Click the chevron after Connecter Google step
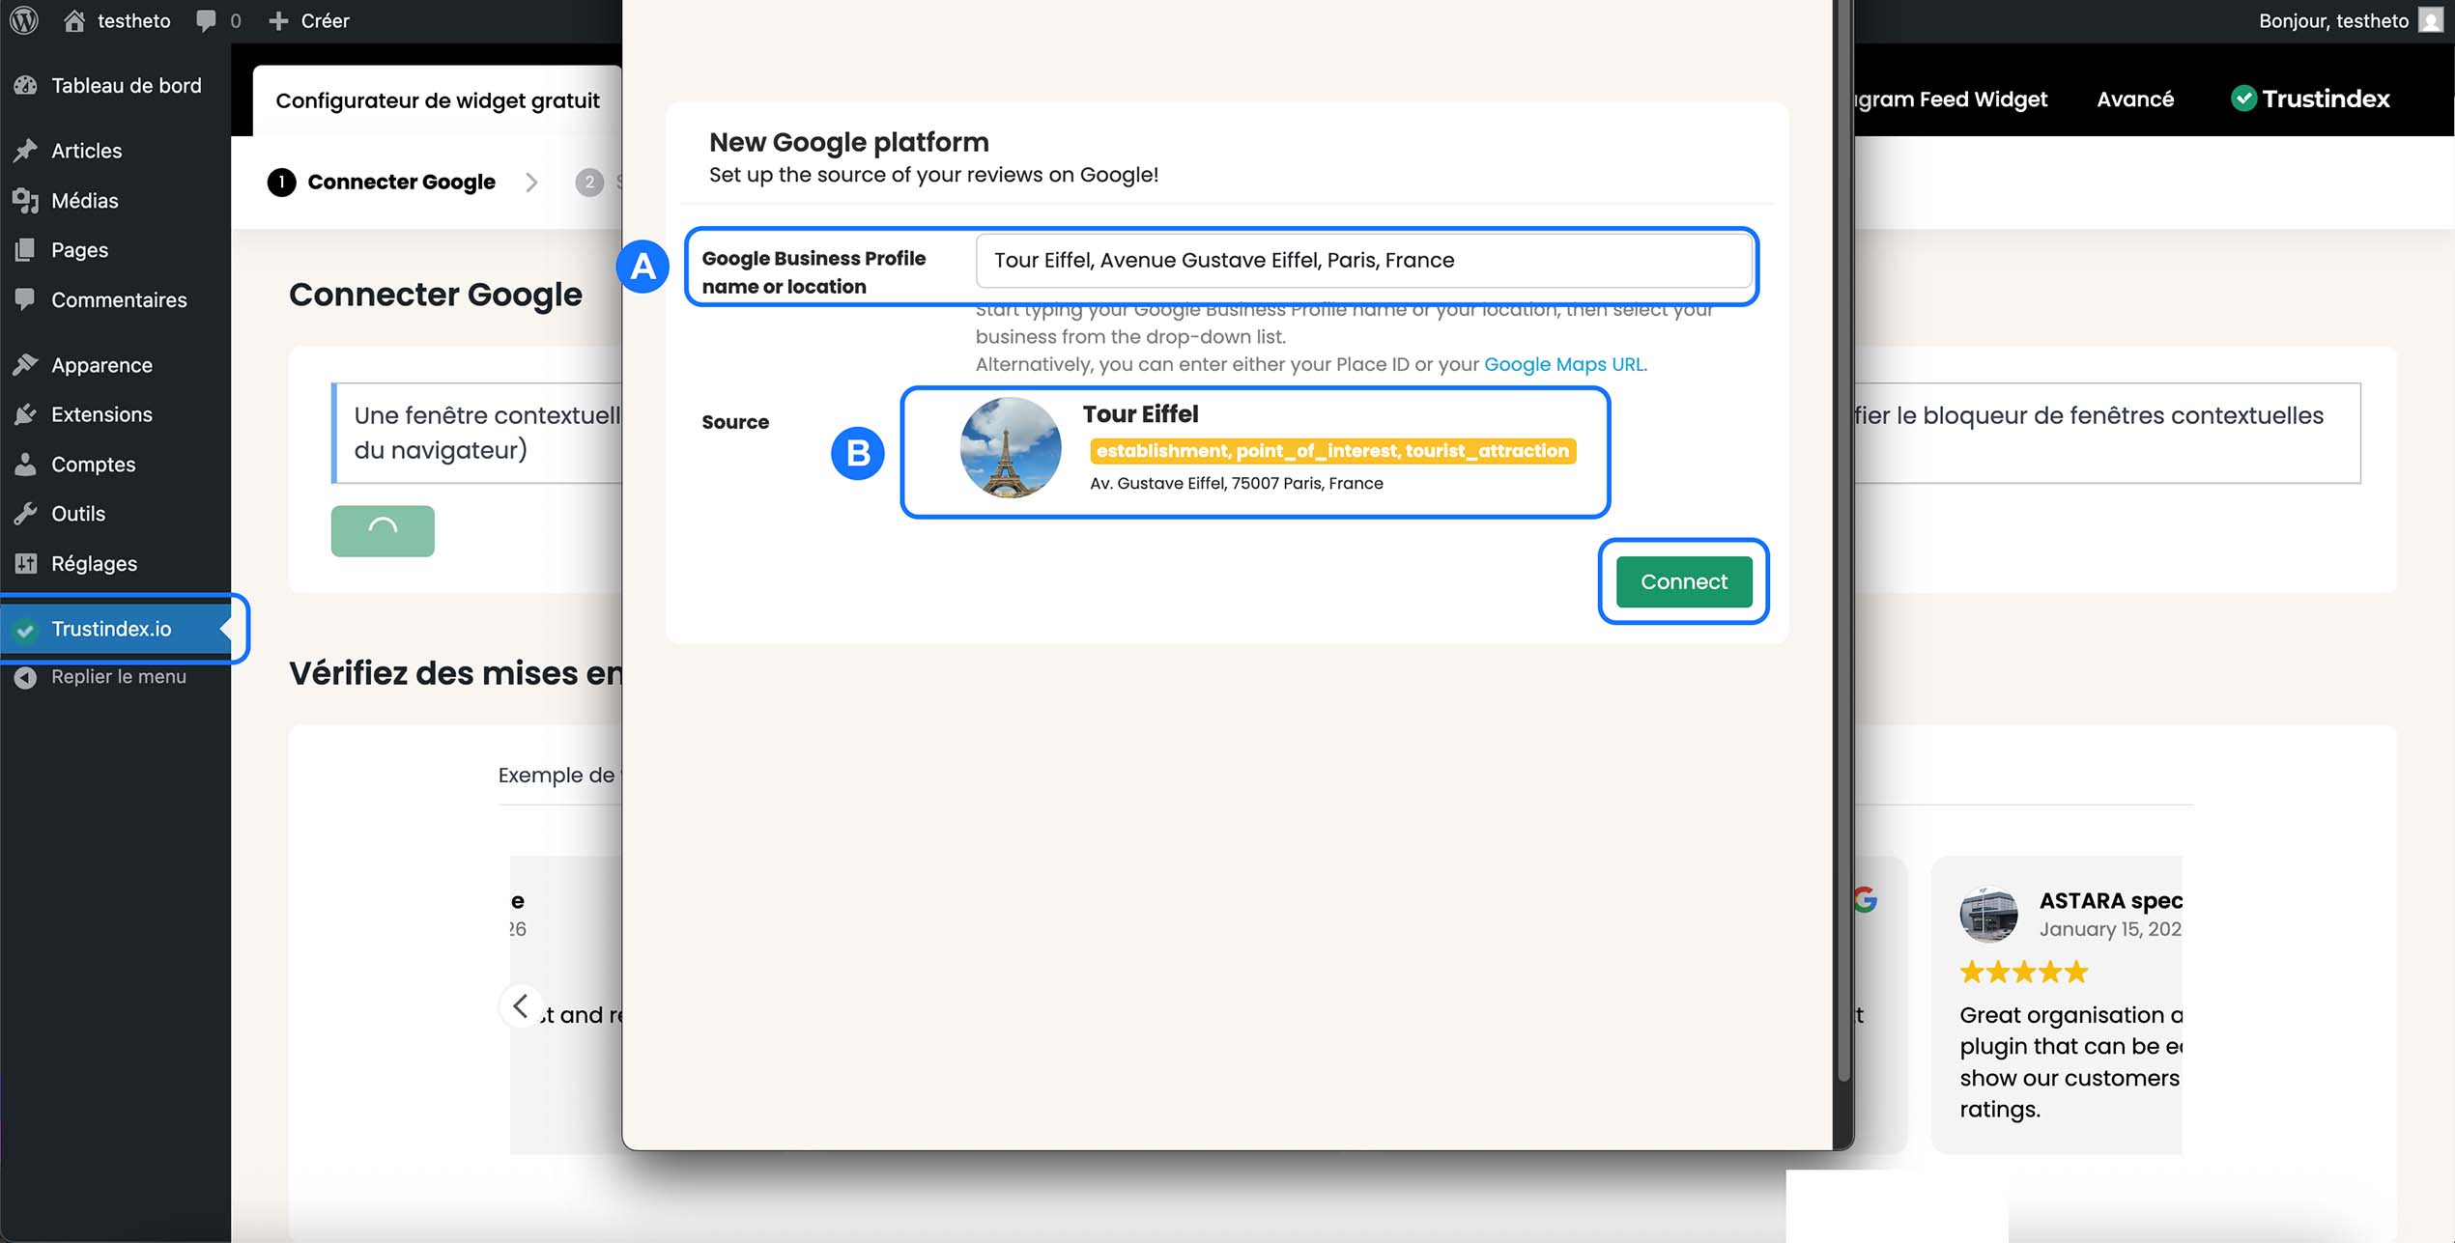Viewport: 2455px width, 1243px height. pos(531,183)
